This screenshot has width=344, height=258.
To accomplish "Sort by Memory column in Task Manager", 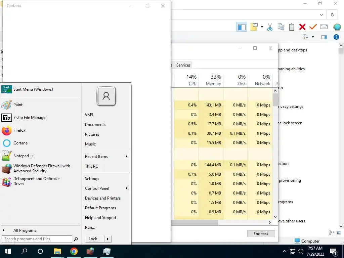I will tap(211, 80).
